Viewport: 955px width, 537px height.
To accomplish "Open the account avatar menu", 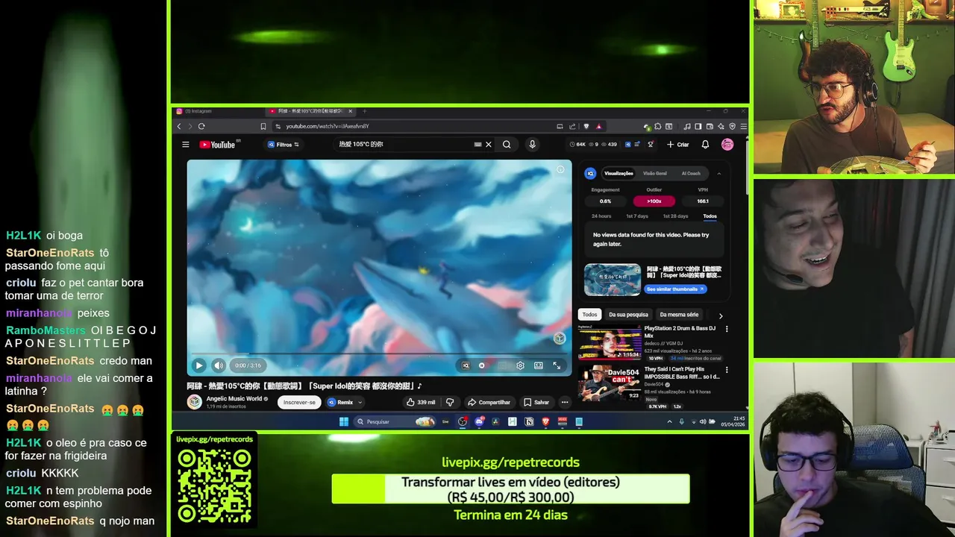I will (x=727, y=145).
